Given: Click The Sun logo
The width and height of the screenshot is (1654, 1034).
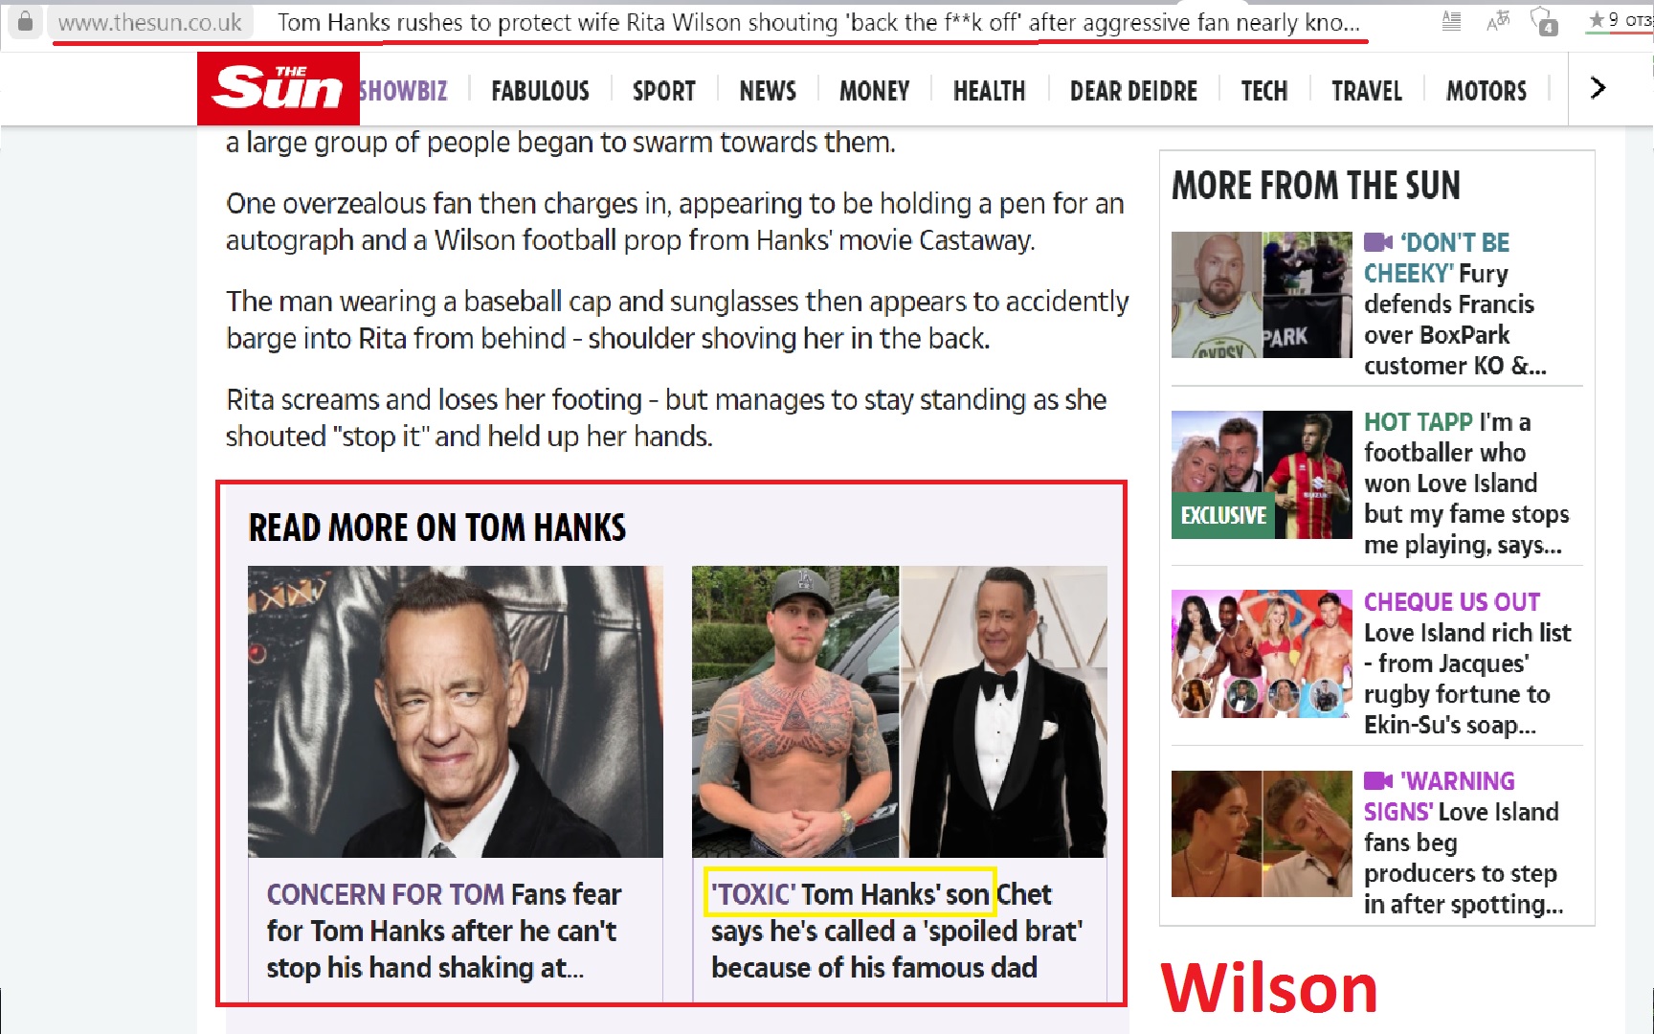Looking at the screenshot, I should coord(279,88).
